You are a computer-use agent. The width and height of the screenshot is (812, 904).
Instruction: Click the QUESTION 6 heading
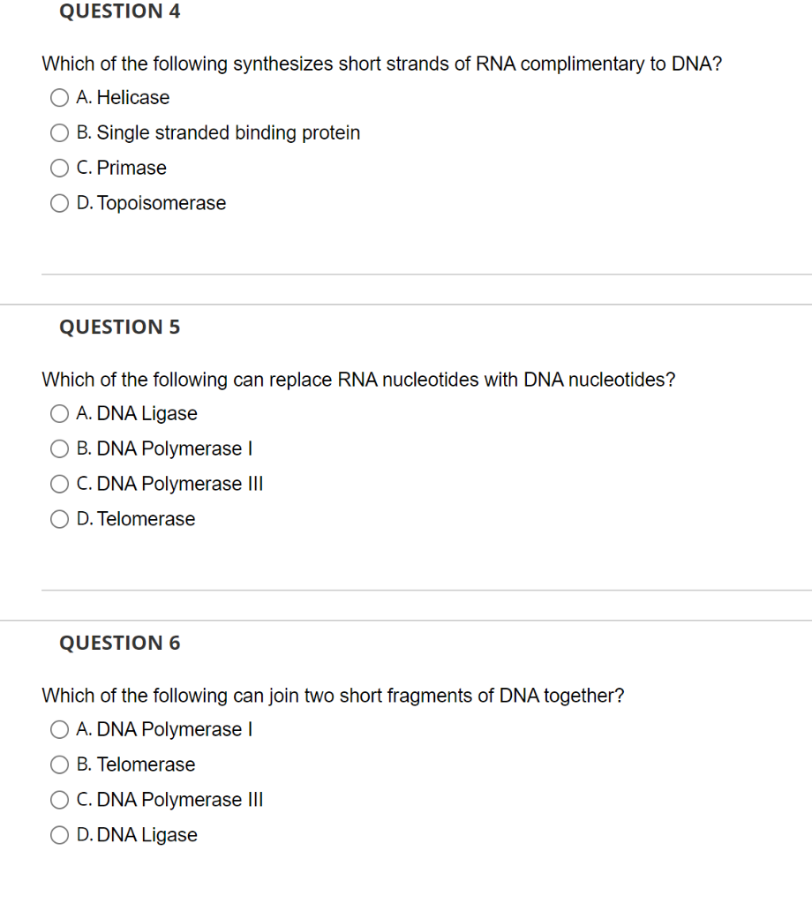119,643
